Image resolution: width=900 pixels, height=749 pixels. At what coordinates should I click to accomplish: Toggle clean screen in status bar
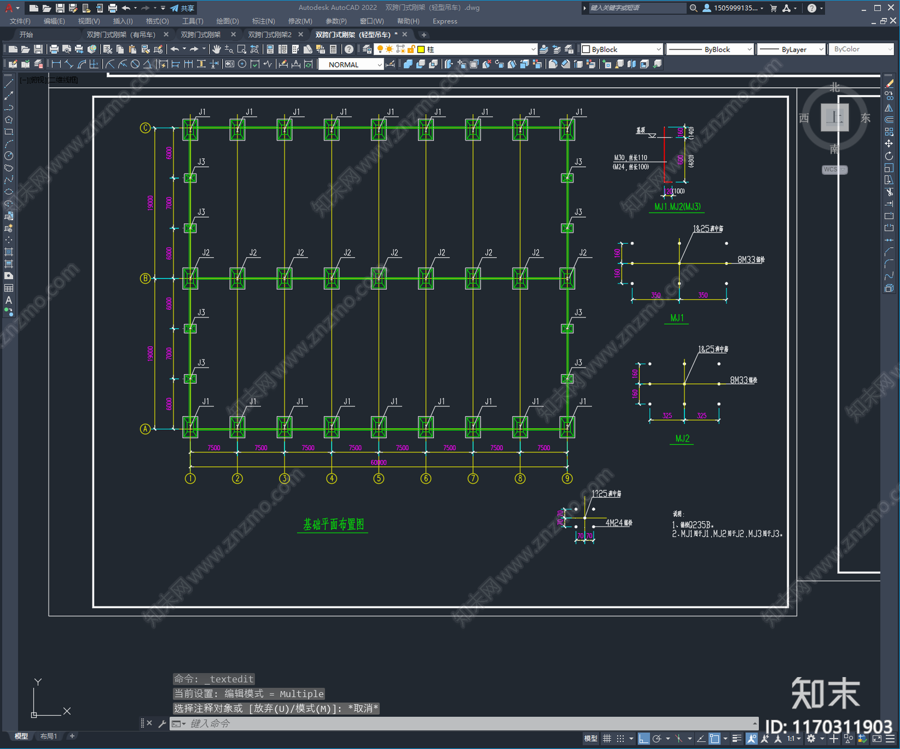pyautogui.click(x=877, y=738)
